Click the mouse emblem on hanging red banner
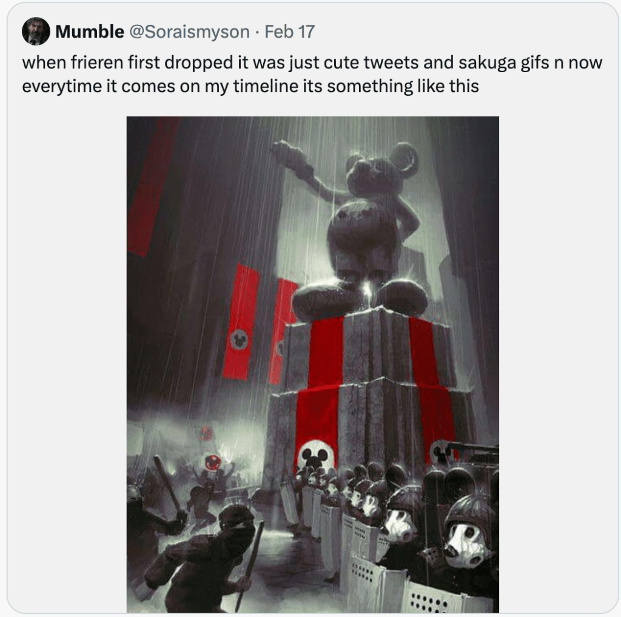This screenshot has height=617, width=621. (239, 339)
